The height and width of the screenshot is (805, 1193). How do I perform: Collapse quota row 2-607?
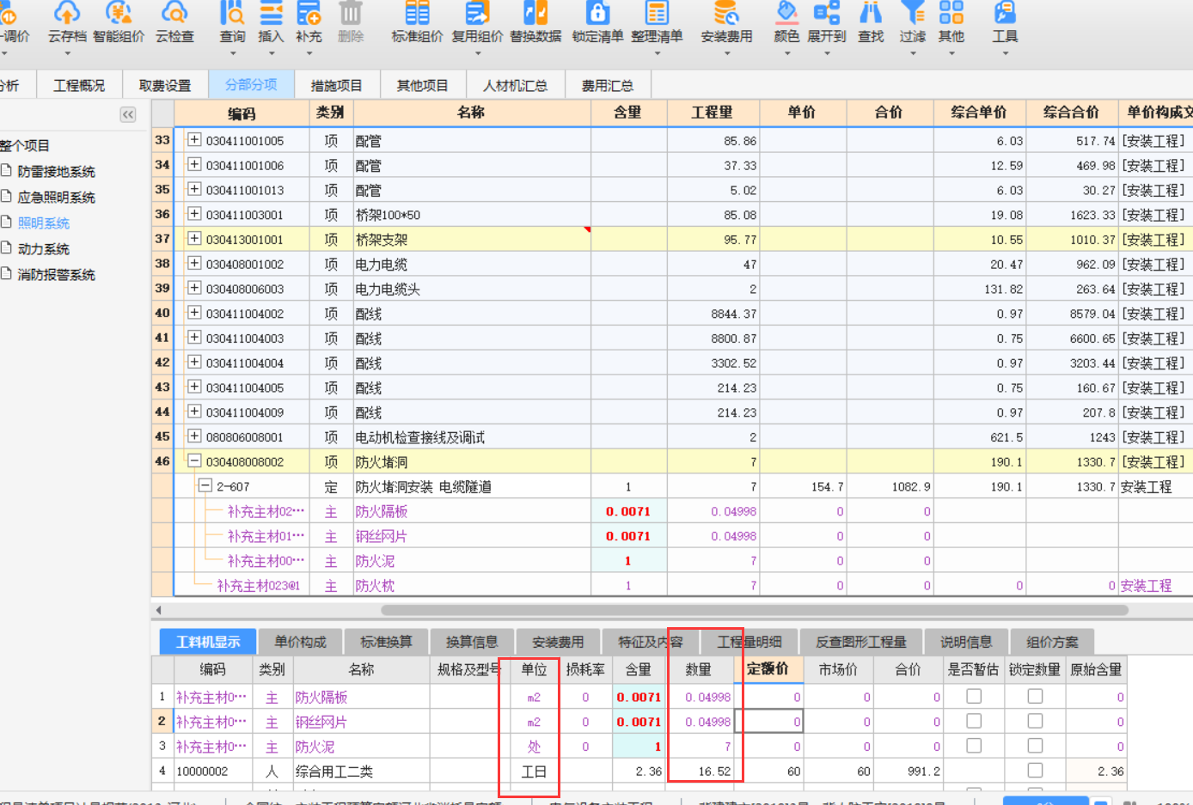(x=205, y=486)
